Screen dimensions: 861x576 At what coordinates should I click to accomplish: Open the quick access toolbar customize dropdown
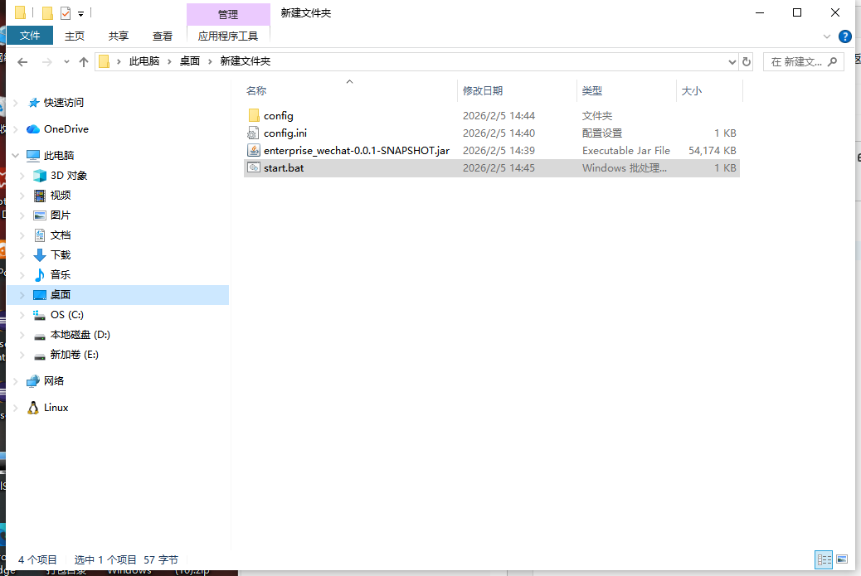coord(80,13)
